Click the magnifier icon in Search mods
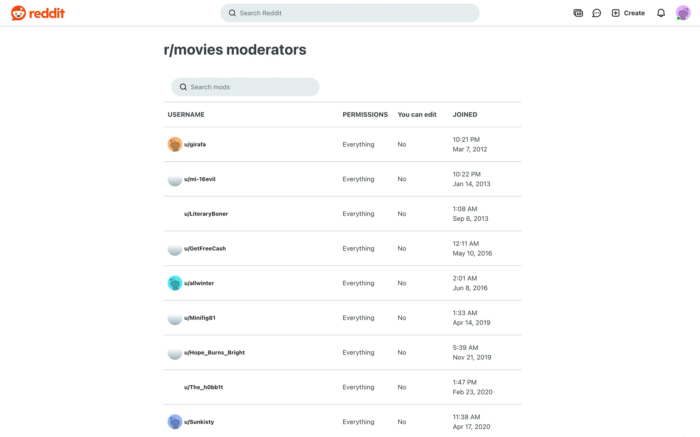The image size is (700, 437). click(x=183, y=87)
